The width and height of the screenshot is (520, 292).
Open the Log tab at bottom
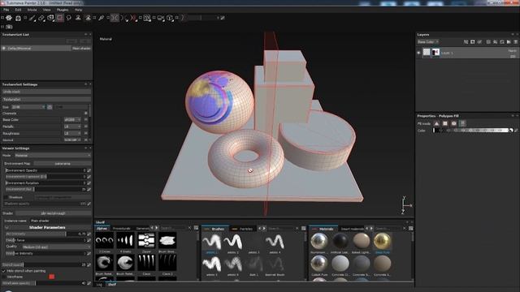[x=99, y=285]
